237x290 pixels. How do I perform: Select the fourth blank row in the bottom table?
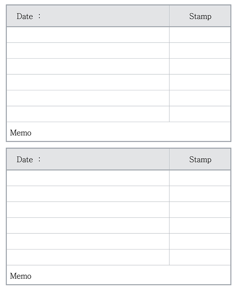click(88, 226)
